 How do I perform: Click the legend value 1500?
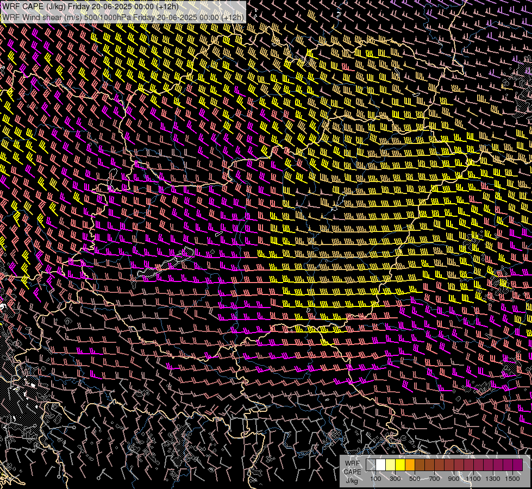pos(512,479)
